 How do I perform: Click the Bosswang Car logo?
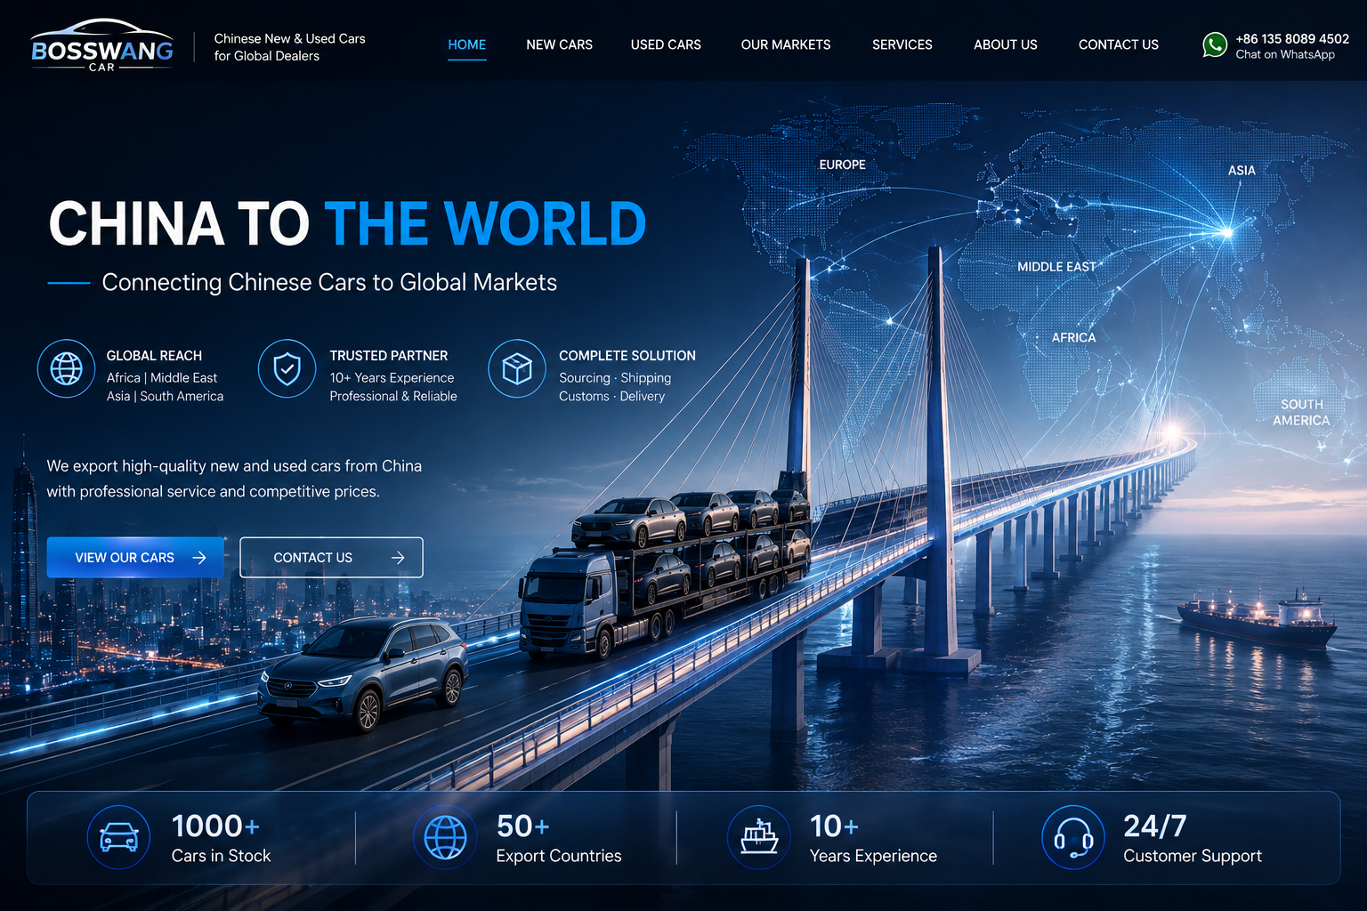(x=102, y=45)
